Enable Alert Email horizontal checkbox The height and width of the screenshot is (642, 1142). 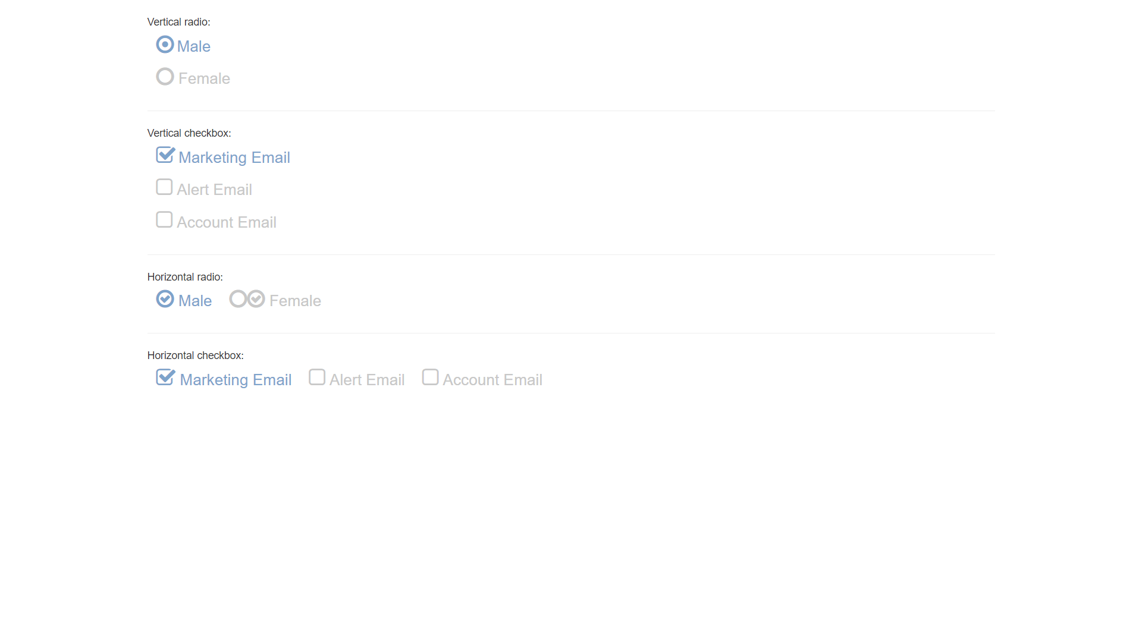317,379
